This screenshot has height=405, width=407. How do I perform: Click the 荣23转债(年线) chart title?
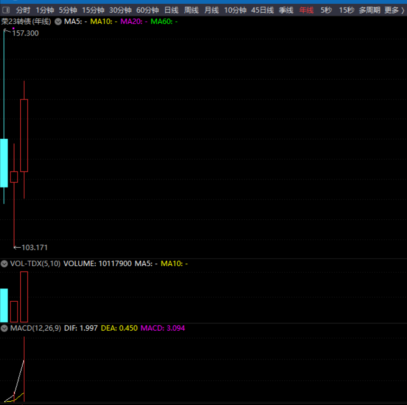[x=26, y=21]
